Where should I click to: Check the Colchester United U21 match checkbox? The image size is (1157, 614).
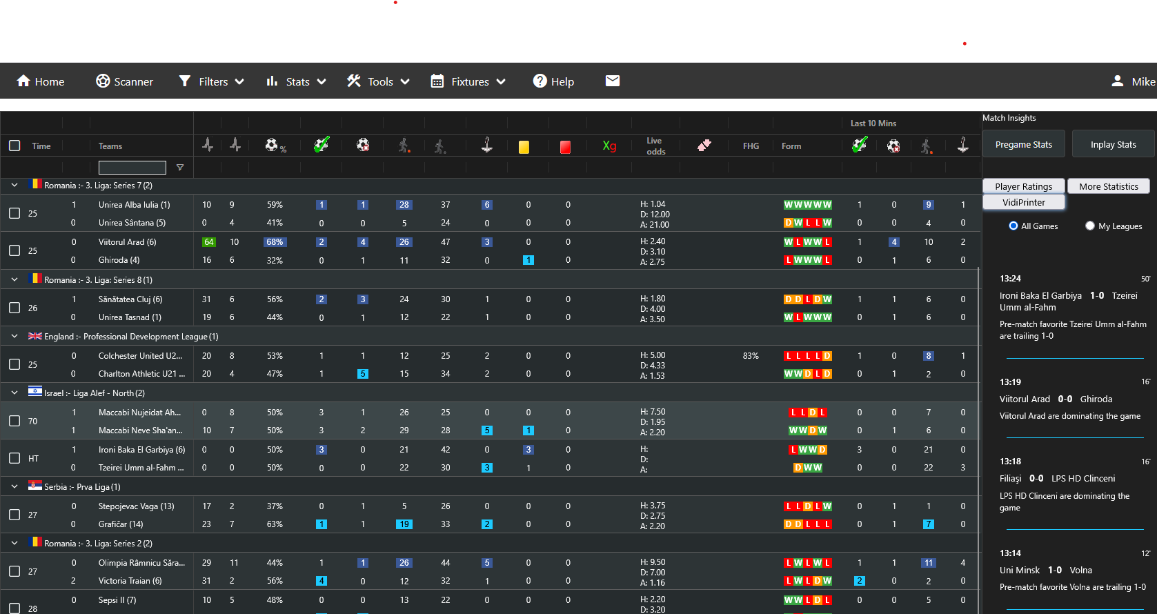pos(14,364)
